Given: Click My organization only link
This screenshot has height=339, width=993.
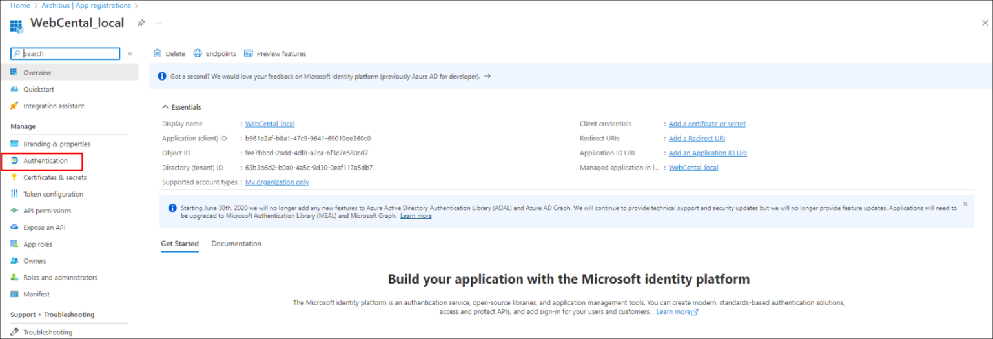Looking at the screenshot, I should [277, 182].
